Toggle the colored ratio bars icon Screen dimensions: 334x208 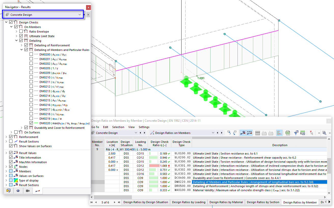point(279,133)
